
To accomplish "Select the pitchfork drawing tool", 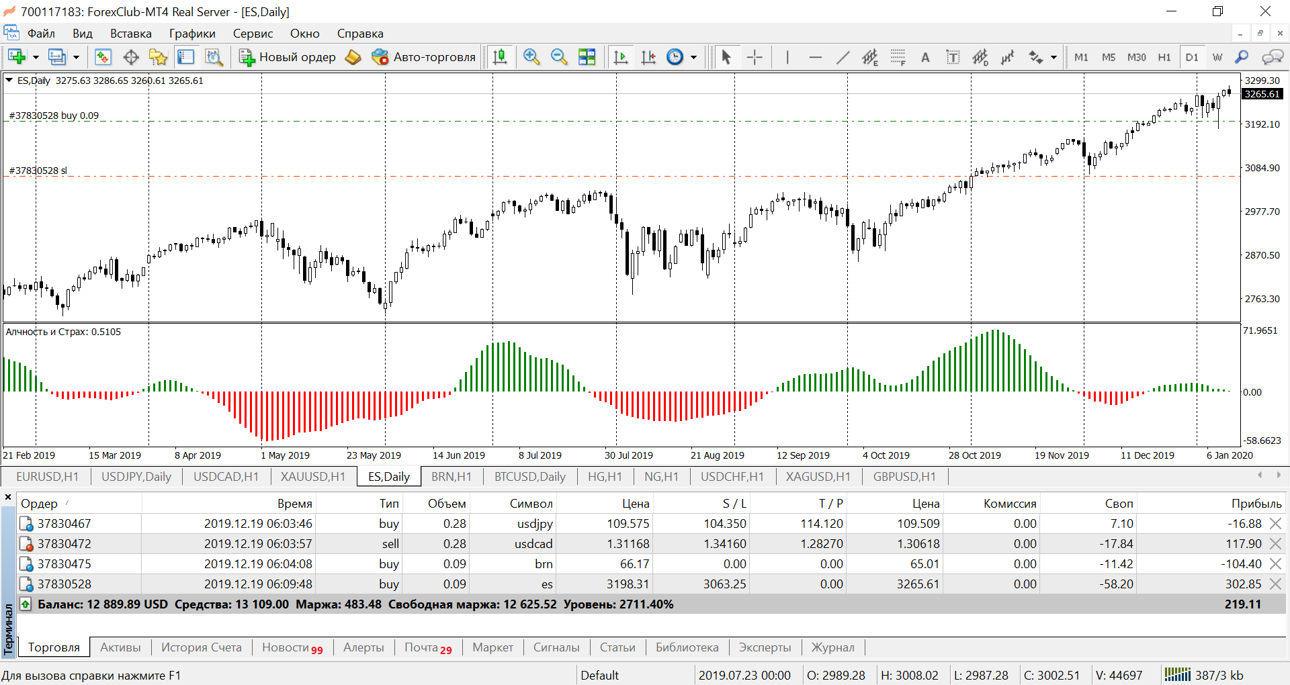I will point(1008,57).
